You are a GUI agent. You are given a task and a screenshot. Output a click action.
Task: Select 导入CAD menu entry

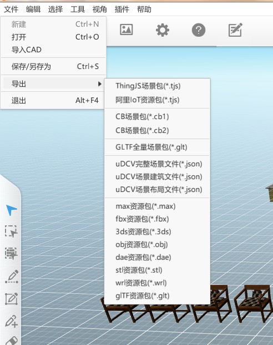coord(54,50)
